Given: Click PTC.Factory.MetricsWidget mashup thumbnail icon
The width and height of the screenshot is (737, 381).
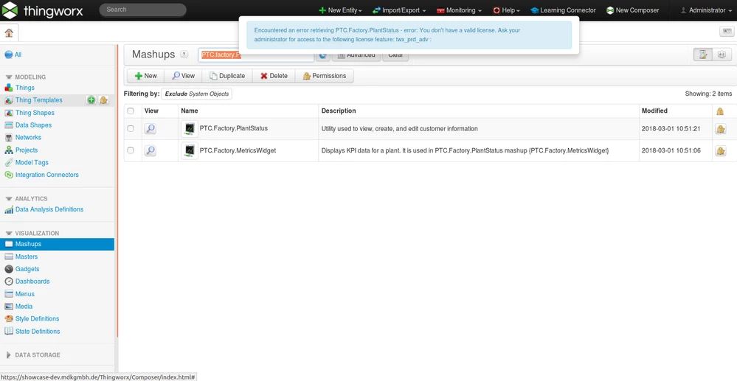Looking at the screenshot, I should pos(190,151).
